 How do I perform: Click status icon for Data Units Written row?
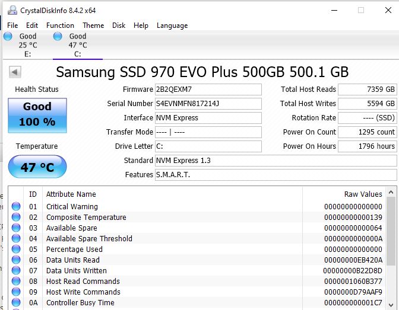click(16, 270)
